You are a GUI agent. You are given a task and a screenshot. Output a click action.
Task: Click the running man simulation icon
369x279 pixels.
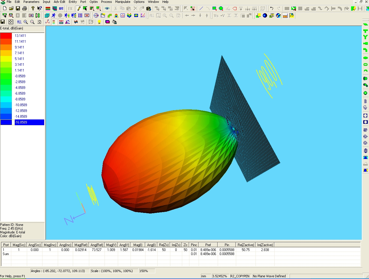pyautogui.click(x=53, y=16)
